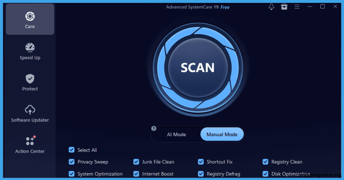Uncheck the Registry Defrag checkbox

click(201, 174)
